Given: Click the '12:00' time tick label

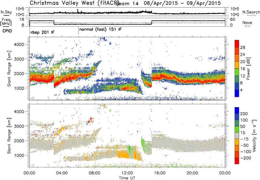Looking at the screenshot, I should click(x=127, y=173).
